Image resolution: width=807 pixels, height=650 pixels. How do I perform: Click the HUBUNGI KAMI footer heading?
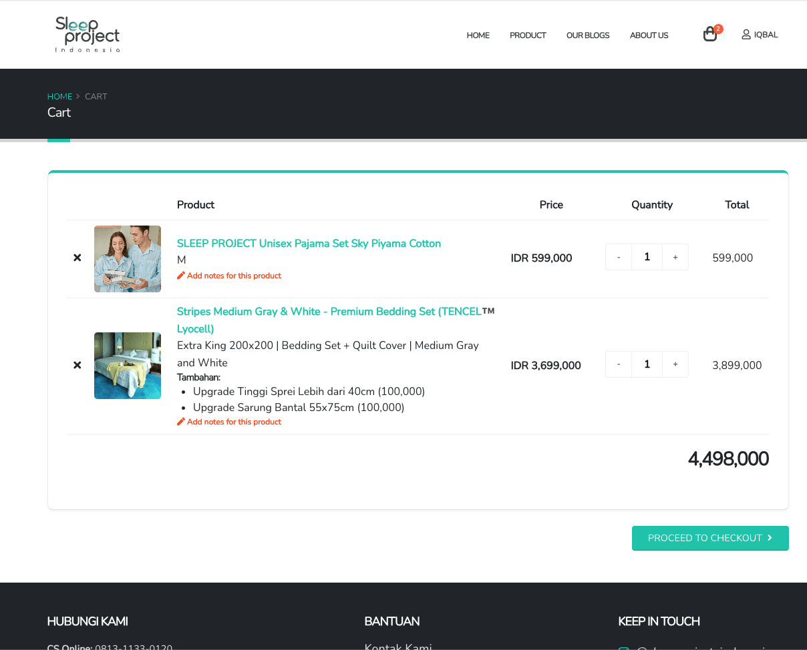[88, 621]
